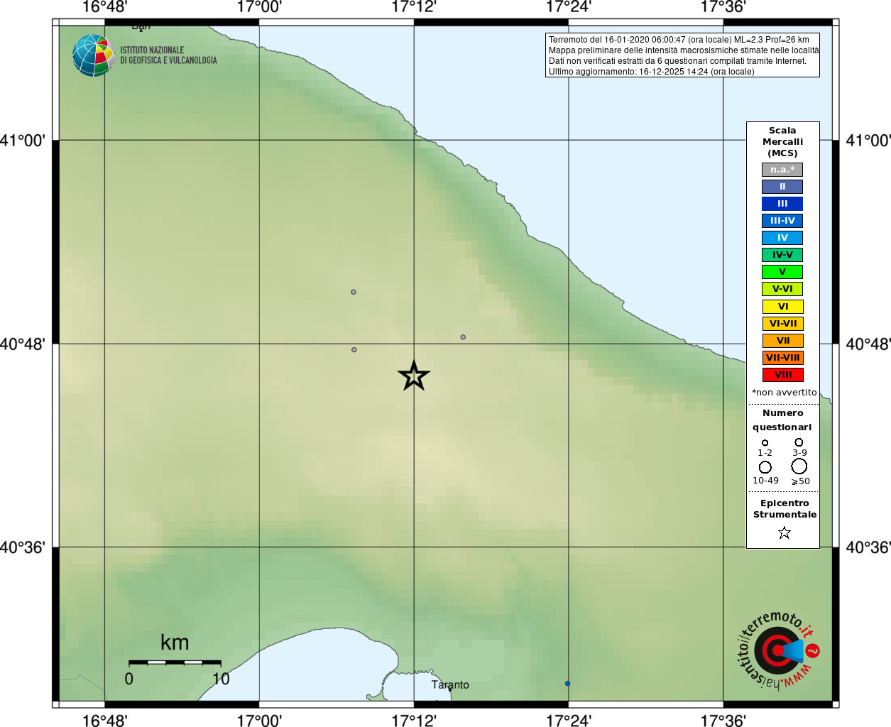Click the earthquake info text box
The height and width of the screenshot is (727, 891).
click(682, 55)
